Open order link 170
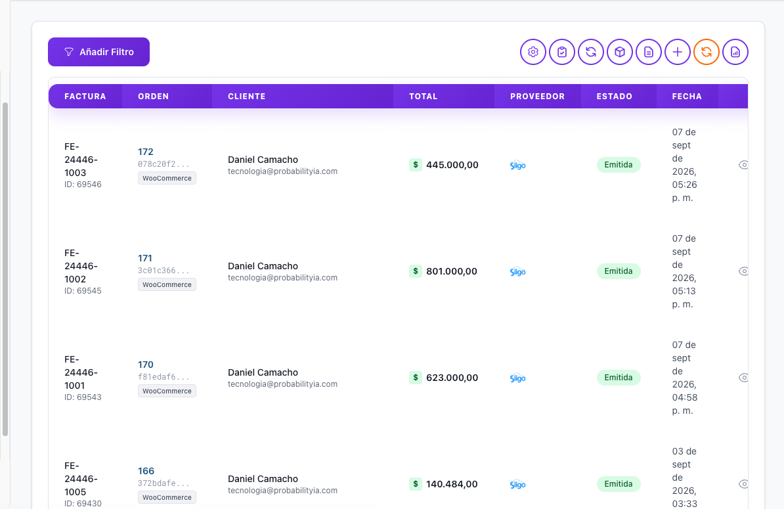This screenshot has width=784, height=509. click(146, 365)
